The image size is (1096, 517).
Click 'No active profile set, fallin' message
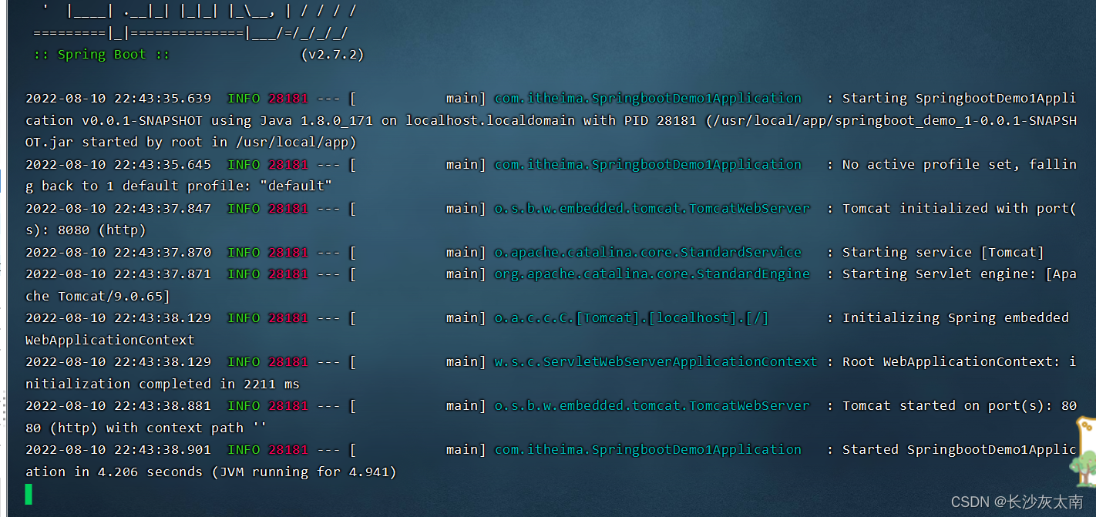(x=960, y=164)
